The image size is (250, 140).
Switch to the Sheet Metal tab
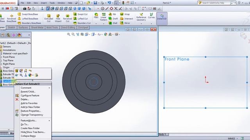[x=37, y=28]
